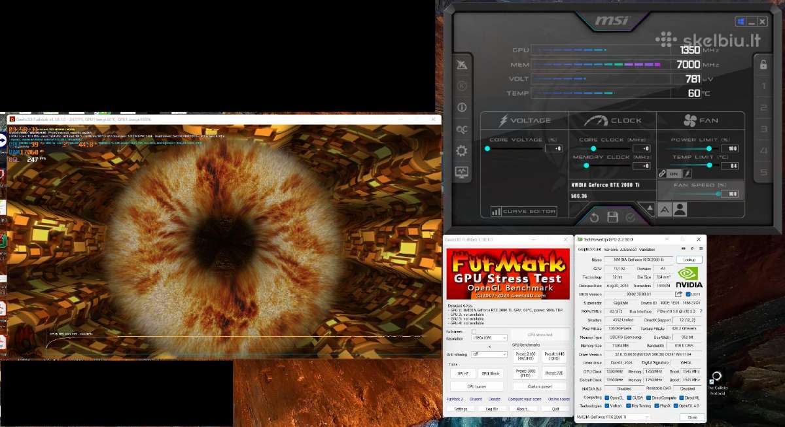The width and height of the screenshot is (785, 427).
Task: Switch to GPU-Z Advanced tab
Action: tap(628, 250)
